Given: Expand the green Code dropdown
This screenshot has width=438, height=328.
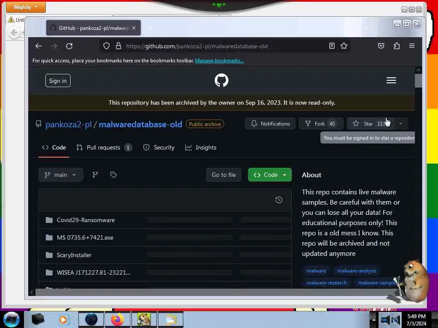Looking at the screenshot, I should click(270, 175).
